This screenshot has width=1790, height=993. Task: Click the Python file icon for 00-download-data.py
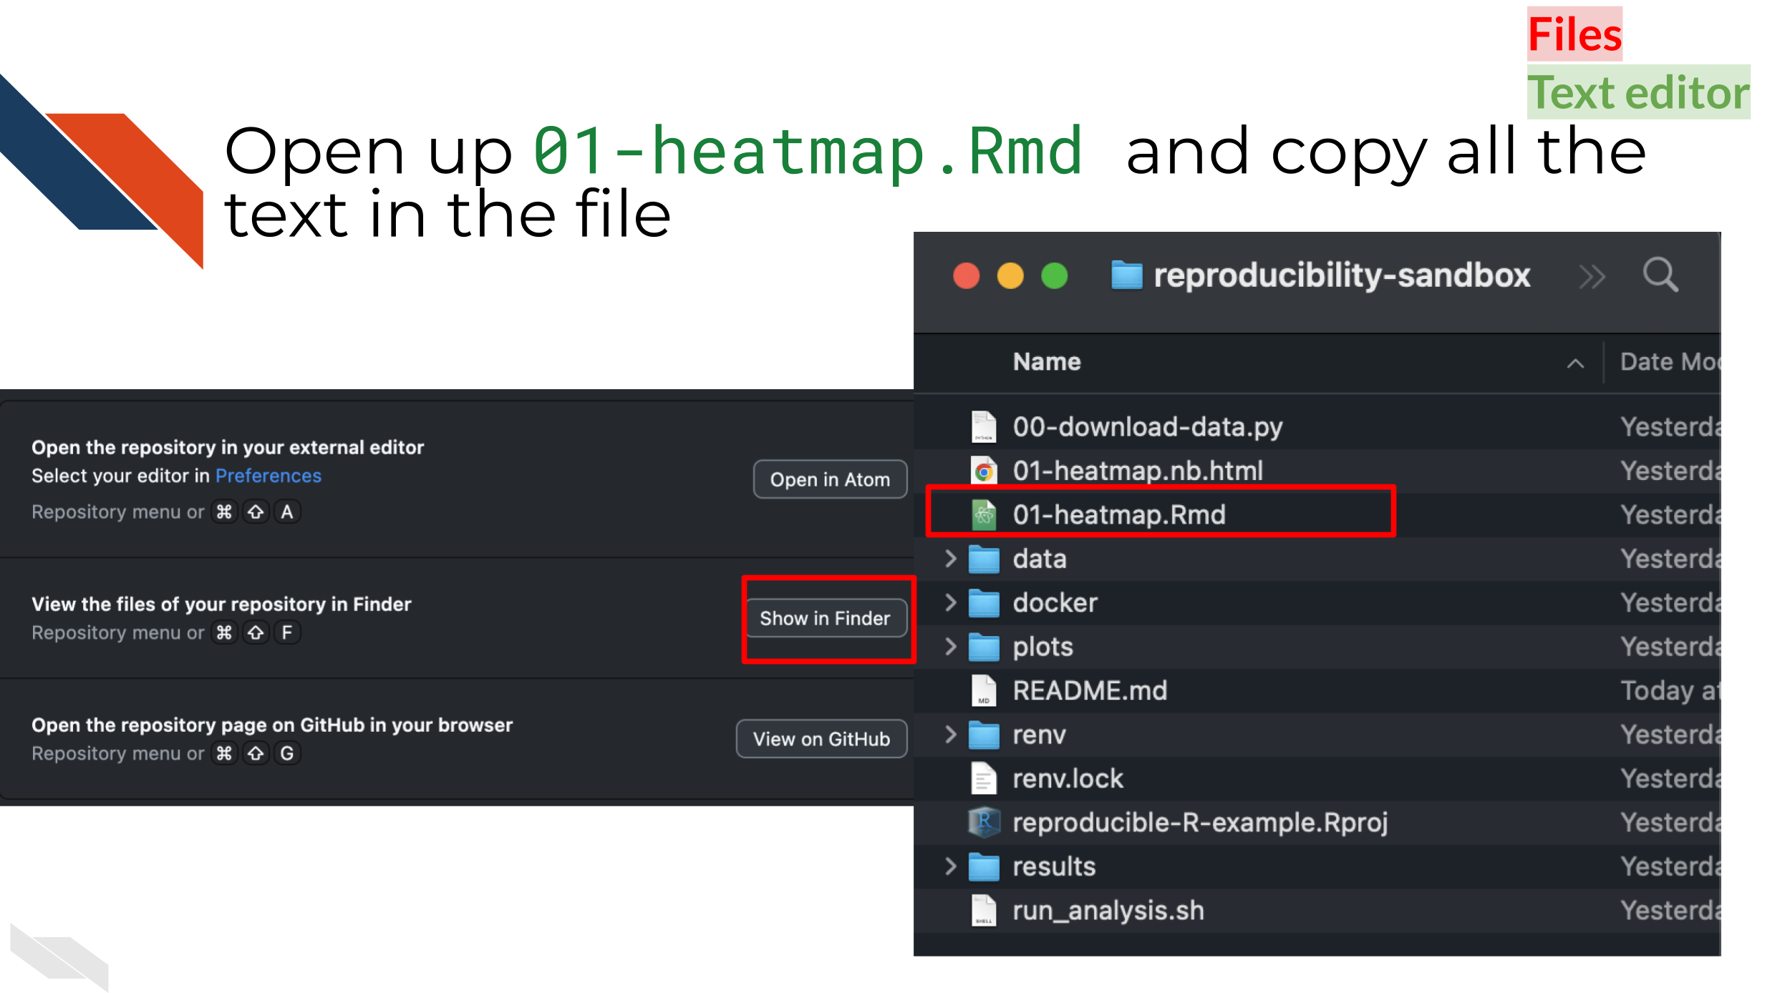(x=984, y=427)
